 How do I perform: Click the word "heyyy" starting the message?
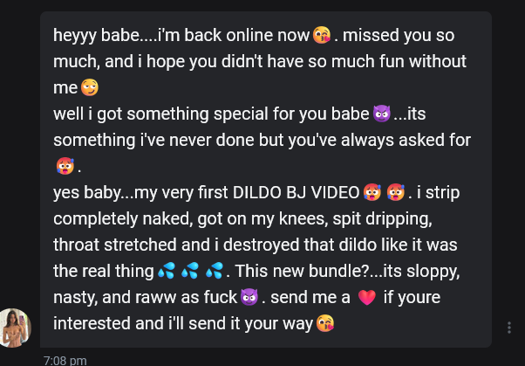tap(75, 36)
